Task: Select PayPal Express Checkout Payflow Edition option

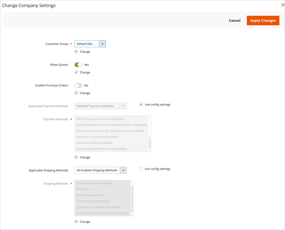Action: [x=111, y=125]
